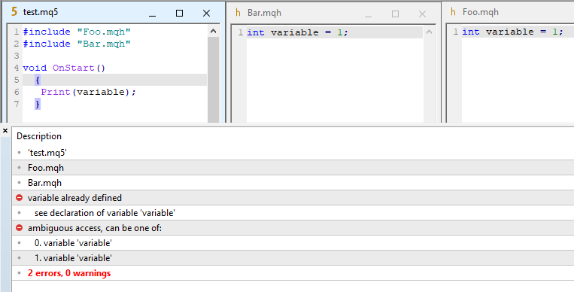Click the scroll up arrow in test.mq5 editor
This screenshot has width=574, height=292.
(x=214, y=31)
